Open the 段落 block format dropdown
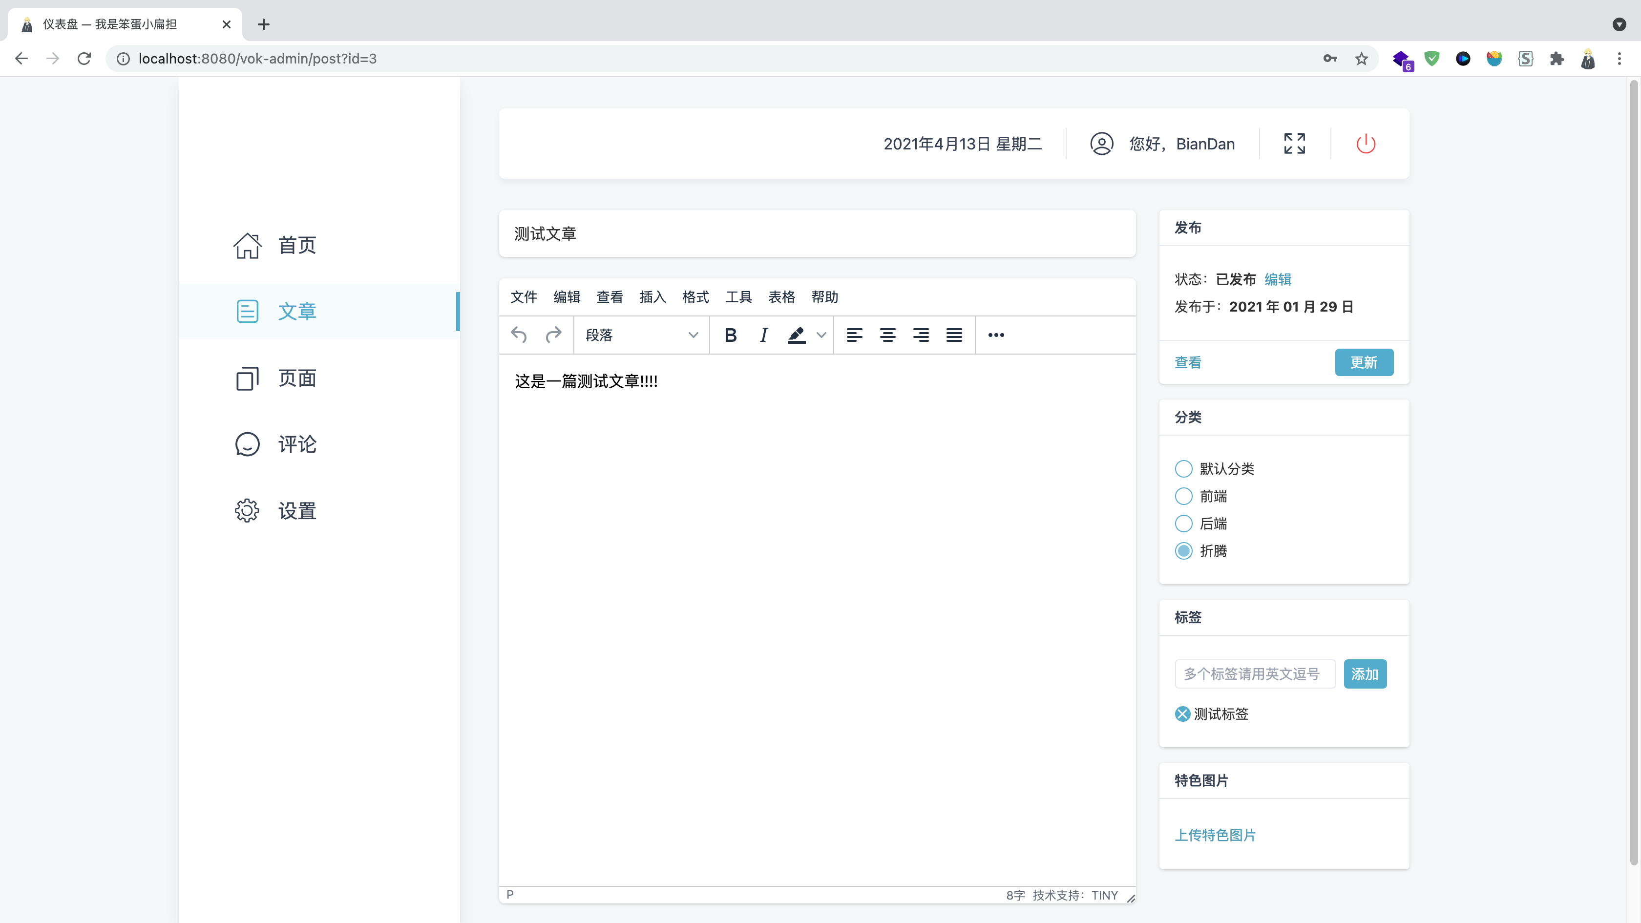This screenshot has width=1641, height=923. [x=641, y=335]
